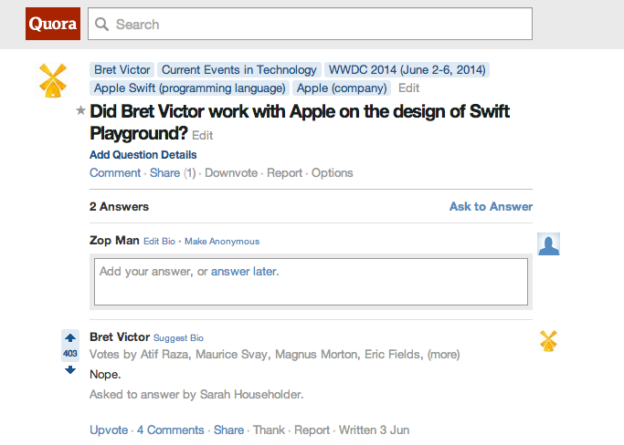Image resolution: width=624 pixels, height=445 pixels.
Task: Downvote the question
Action: [x=231, y=173]
